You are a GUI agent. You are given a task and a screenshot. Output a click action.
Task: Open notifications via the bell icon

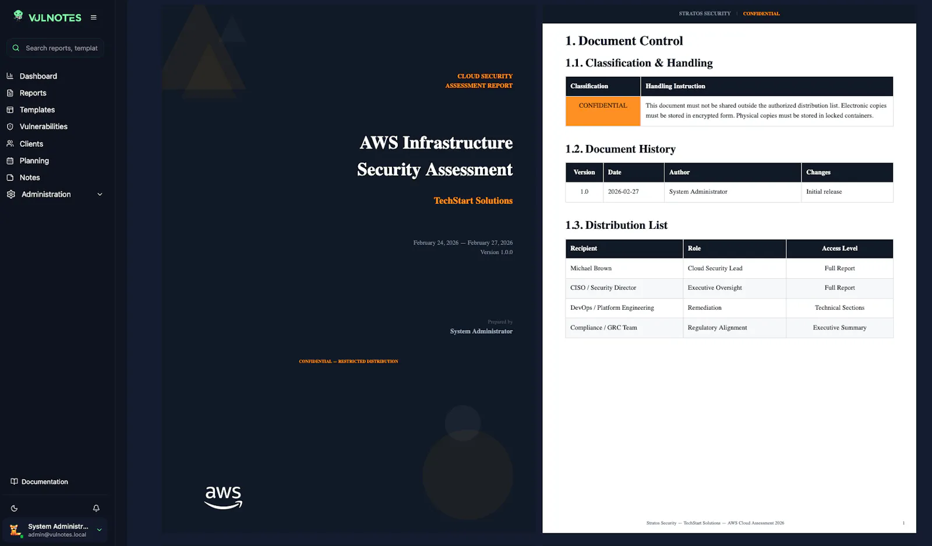coord(96,508)
